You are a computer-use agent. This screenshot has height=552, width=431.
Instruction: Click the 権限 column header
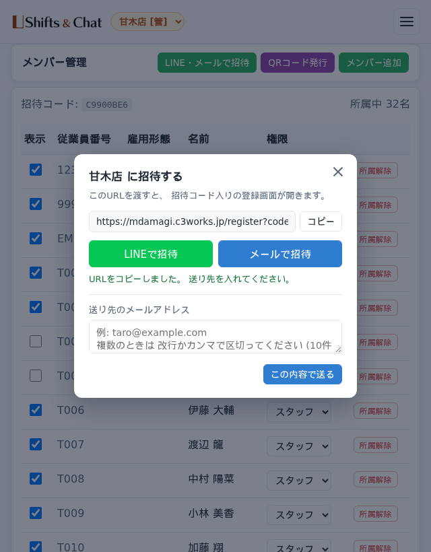tap(277, 139)
